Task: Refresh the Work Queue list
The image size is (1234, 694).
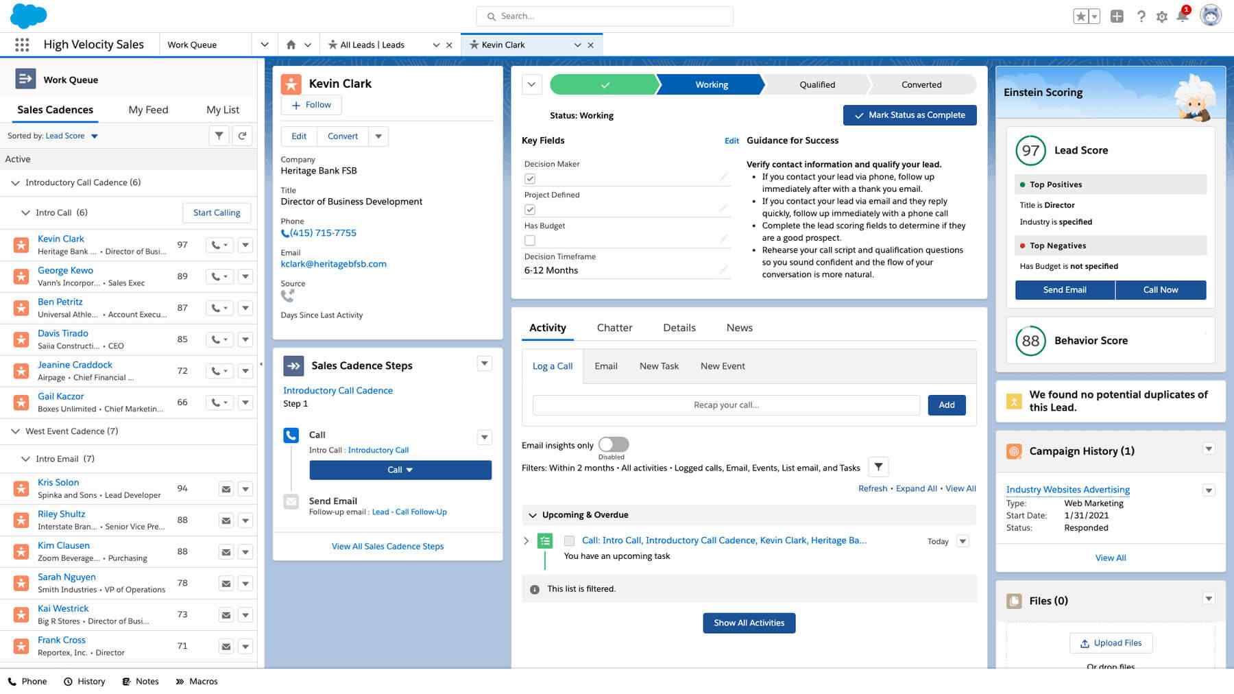Action: [x=242, y=136]
